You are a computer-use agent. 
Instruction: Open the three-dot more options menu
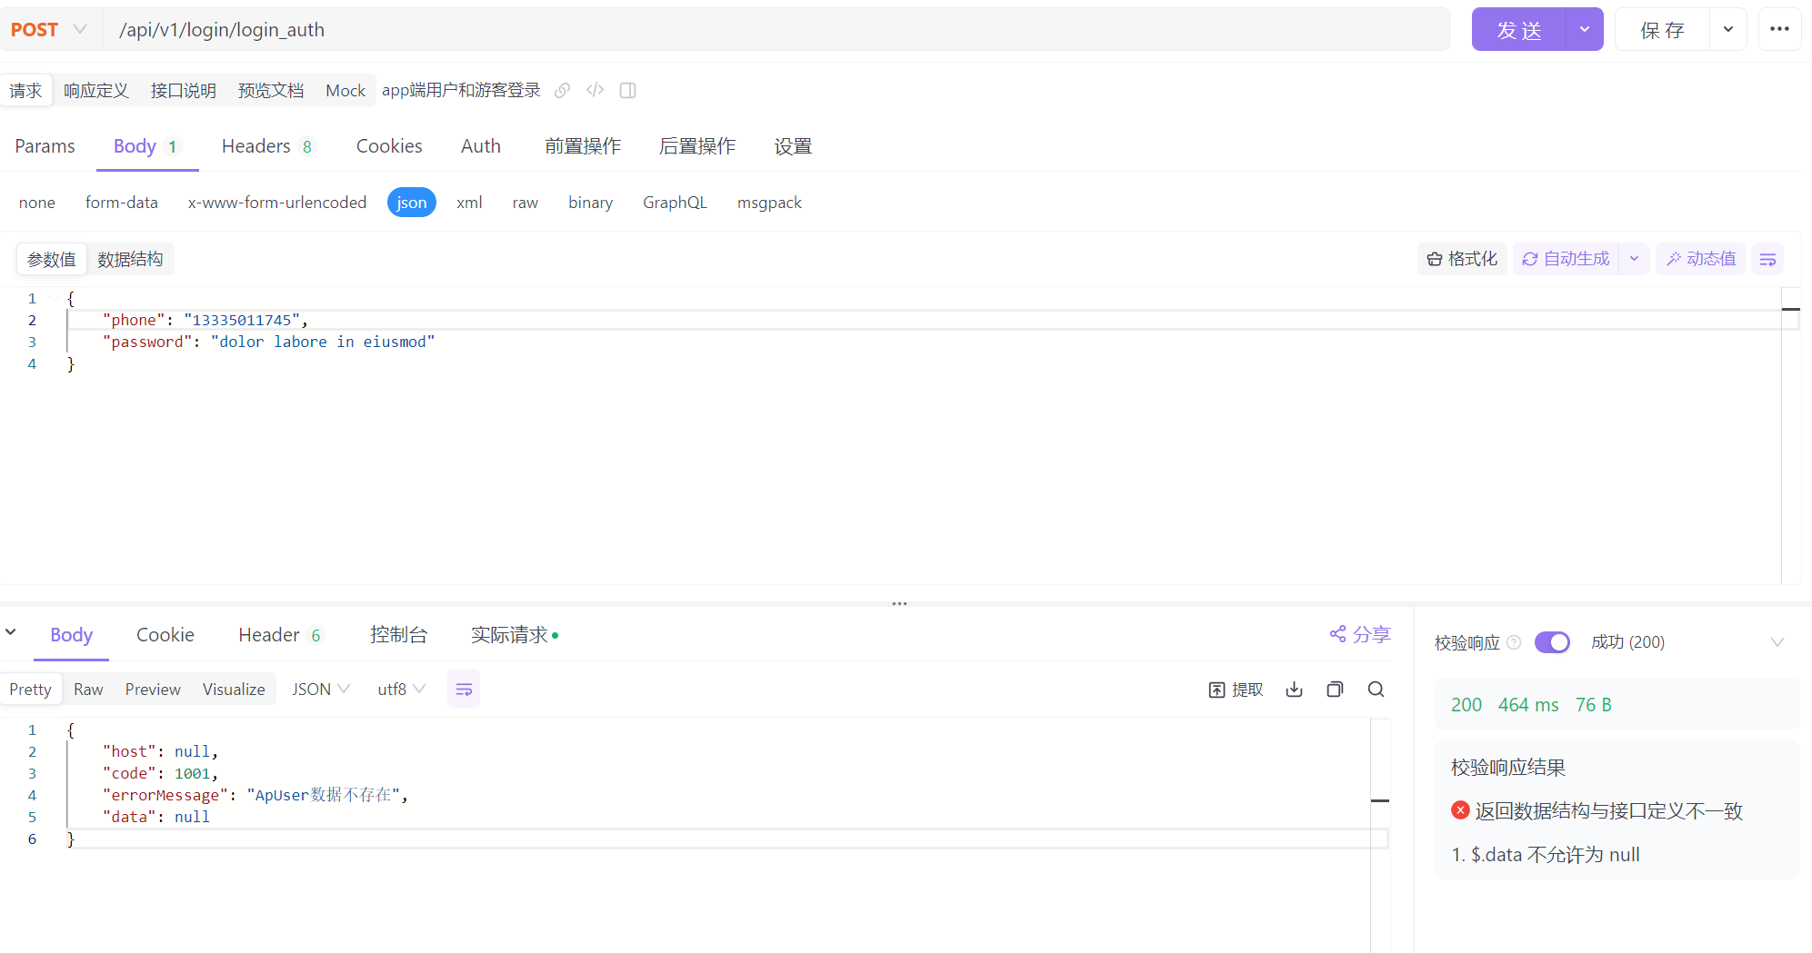tap(1779, 29)
